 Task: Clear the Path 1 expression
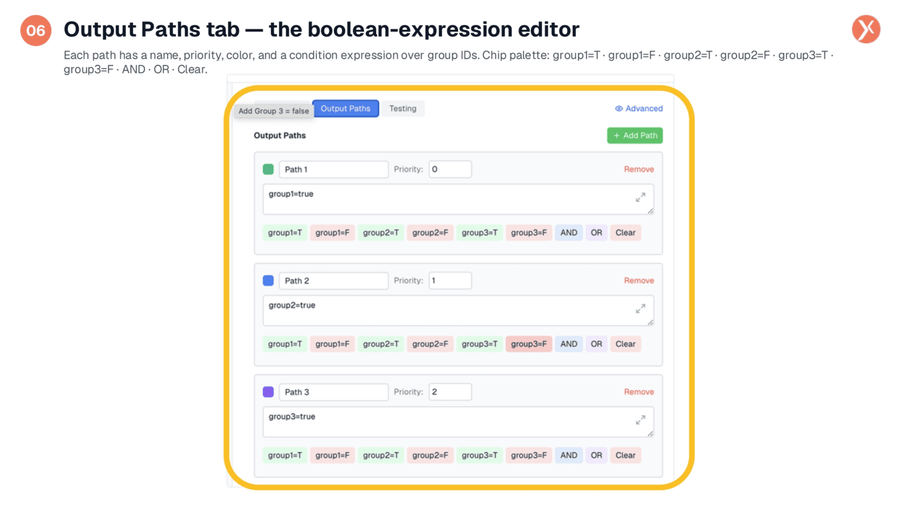pos(625,233)
